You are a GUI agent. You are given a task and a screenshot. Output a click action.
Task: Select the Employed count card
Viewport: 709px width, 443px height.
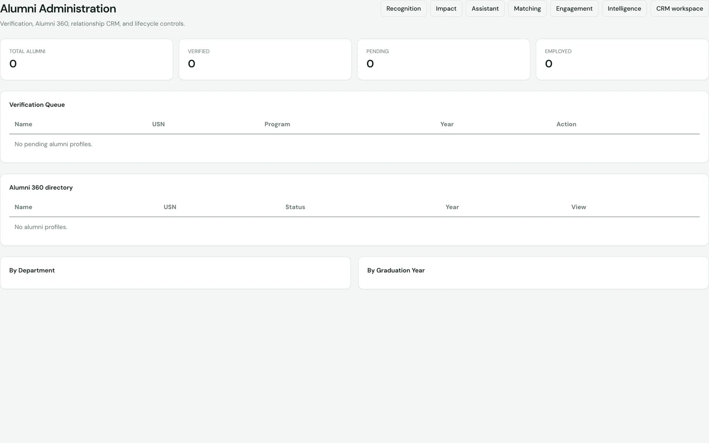click(x=622, y=59)
